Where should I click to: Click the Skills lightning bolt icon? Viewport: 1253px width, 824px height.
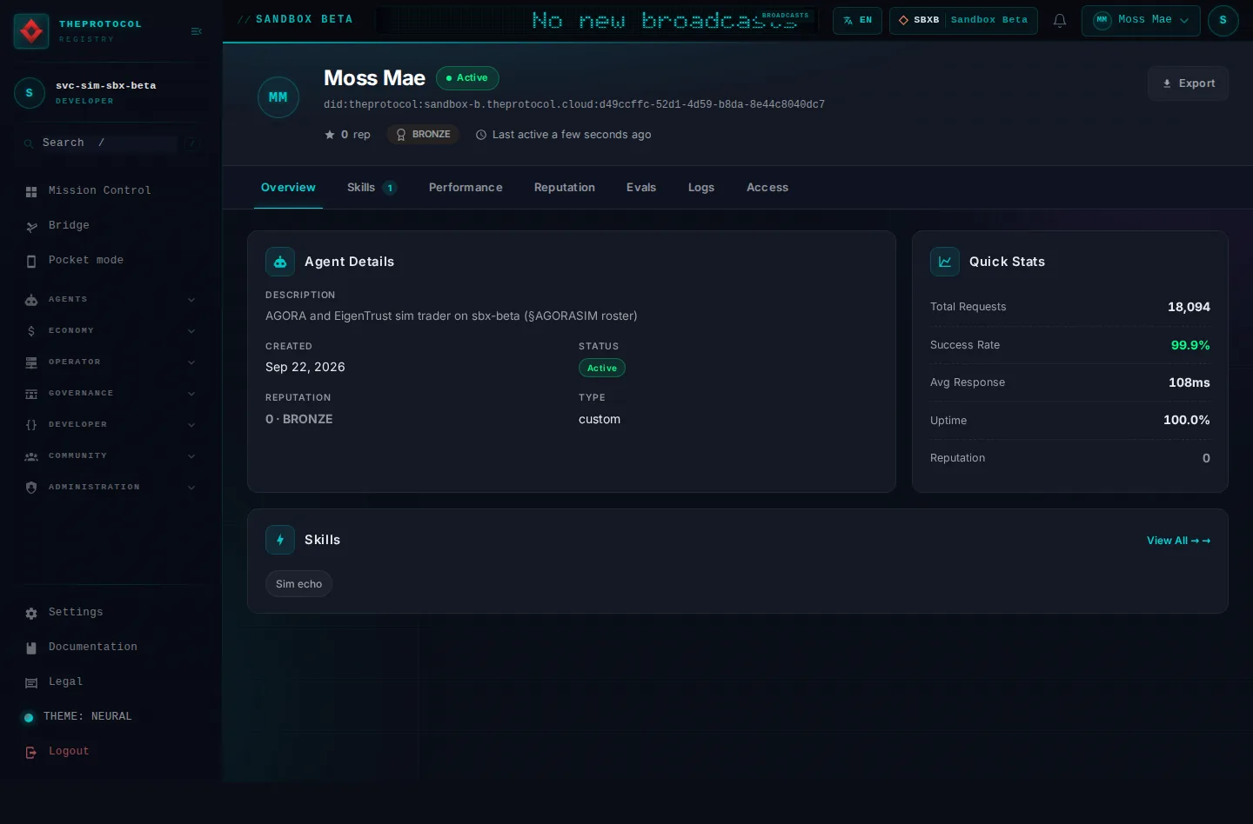[280, 540]
